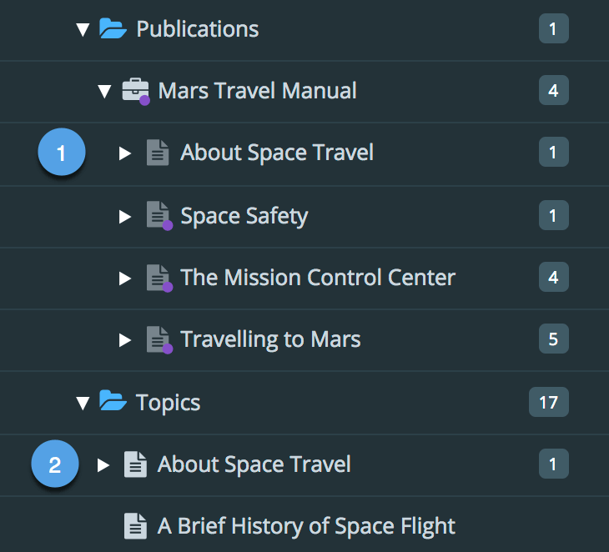This screenshot has width=609, height=552.
Task: Click The Mission Control Center document icon
Action: coord(158,277)
